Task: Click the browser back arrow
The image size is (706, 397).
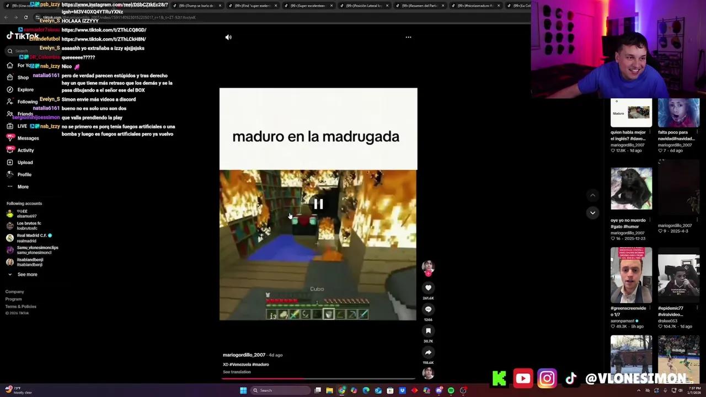Action: 6,17
